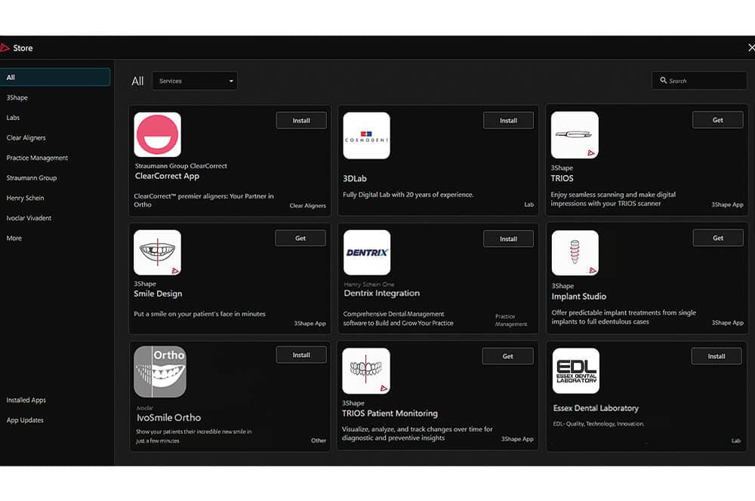Click the 3Shape Store logo icon
The image size is (755, 501).
coord(5,48)
